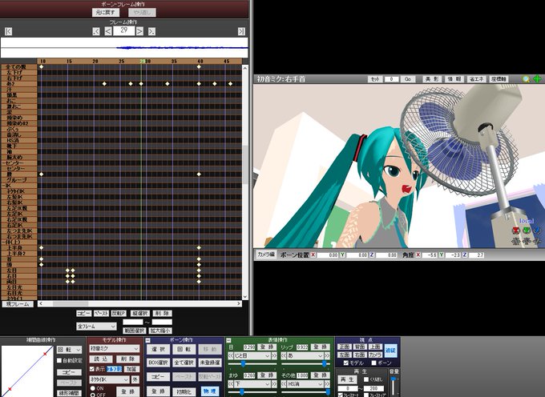Viewport: 545px width, 397px height.
Task: Select the IK OFF radio button
Action: tap(93, 395)
